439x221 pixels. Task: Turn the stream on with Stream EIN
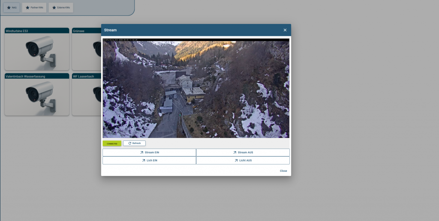(x=149, y=152)
